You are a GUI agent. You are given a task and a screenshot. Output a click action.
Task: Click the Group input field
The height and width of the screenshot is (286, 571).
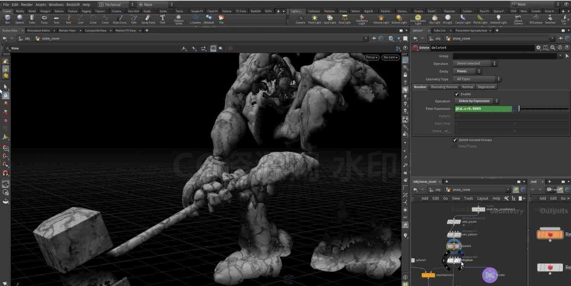point(505,56)
